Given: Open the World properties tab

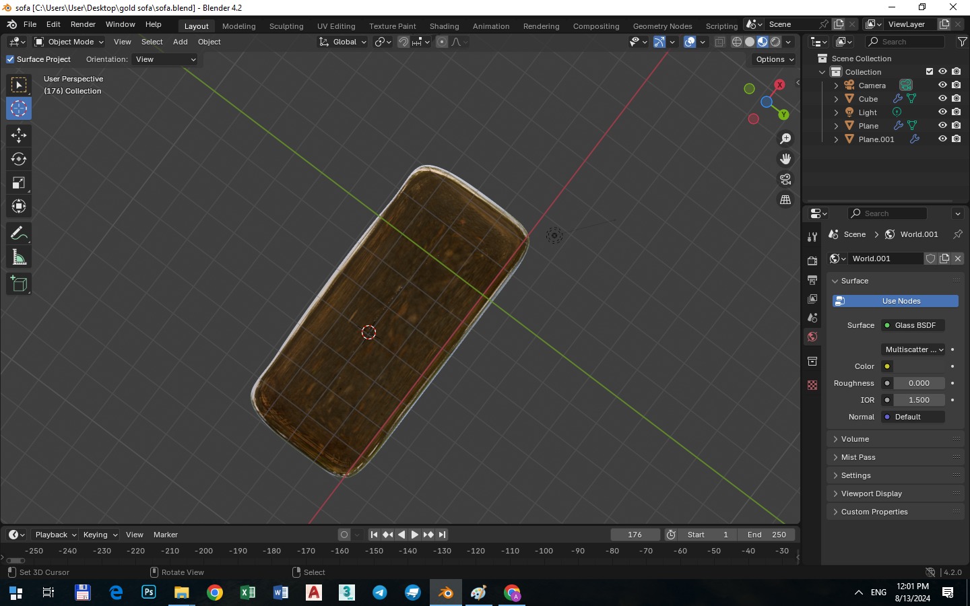Looking at the screenshot, I should click(x=812, y=337).
